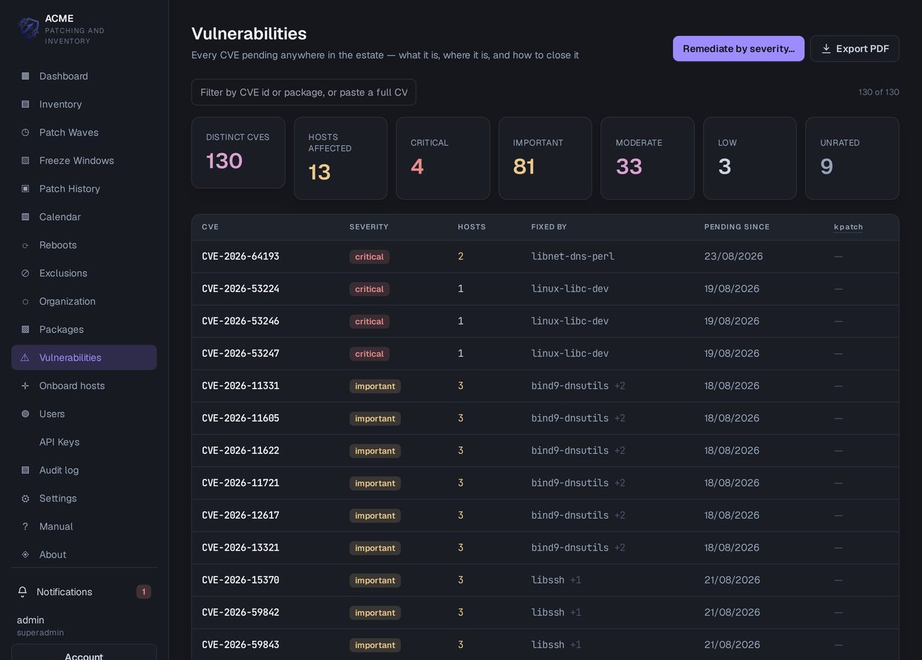
Task: Click bind9-dnsutils in CVE-2026-12617 row
Action: click(x=570, y=515)
